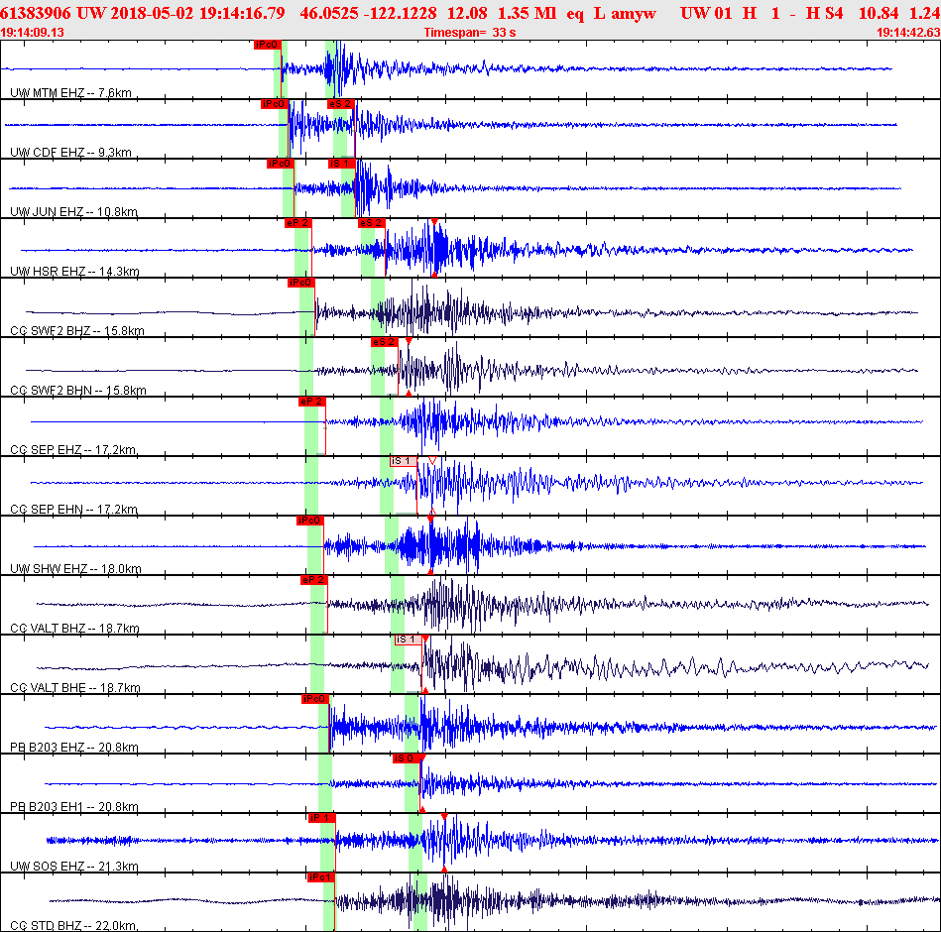The width and height of the screenshot is (941, 932).
Task: Click the eS 2 pick on CDF trace
Action: pyautogui.click(x=340, y=104)
